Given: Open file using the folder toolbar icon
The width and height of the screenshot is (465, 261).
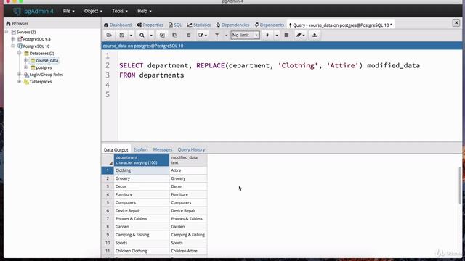Looking at the screenshot, I should [109, 36].
